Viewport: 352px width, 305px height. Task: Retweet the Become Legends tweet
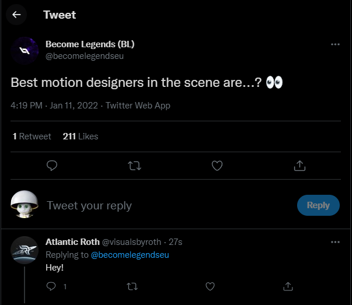click(134, 166)
